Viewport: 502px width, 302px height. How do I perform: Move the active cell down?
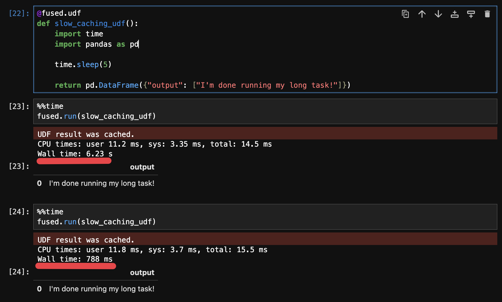coord(438,14)
